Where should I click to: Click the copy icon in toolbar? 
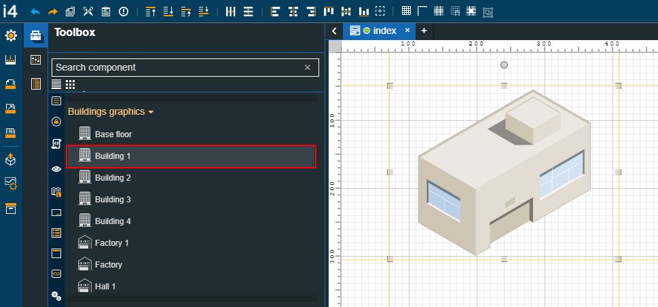pyautogui.click(x=70, y=12)
